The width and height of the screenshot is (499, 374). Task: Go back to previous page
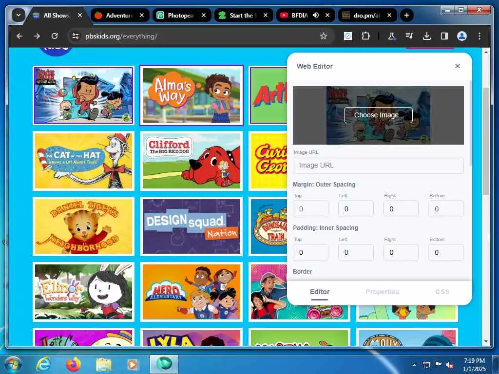(x=19, y=36)
